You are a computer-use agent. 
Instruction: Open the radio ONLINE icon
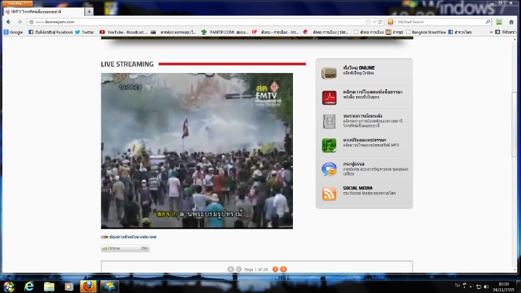[329, 73]
